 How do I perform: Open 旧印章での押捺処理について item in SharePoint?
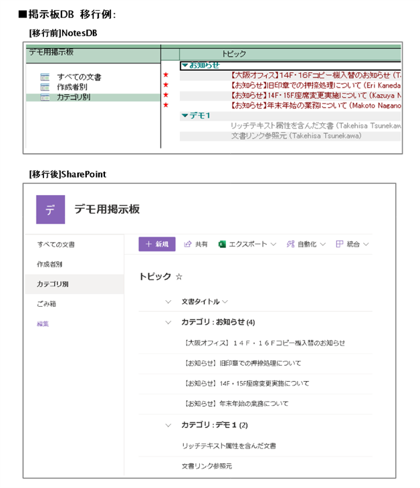point(243,364)
